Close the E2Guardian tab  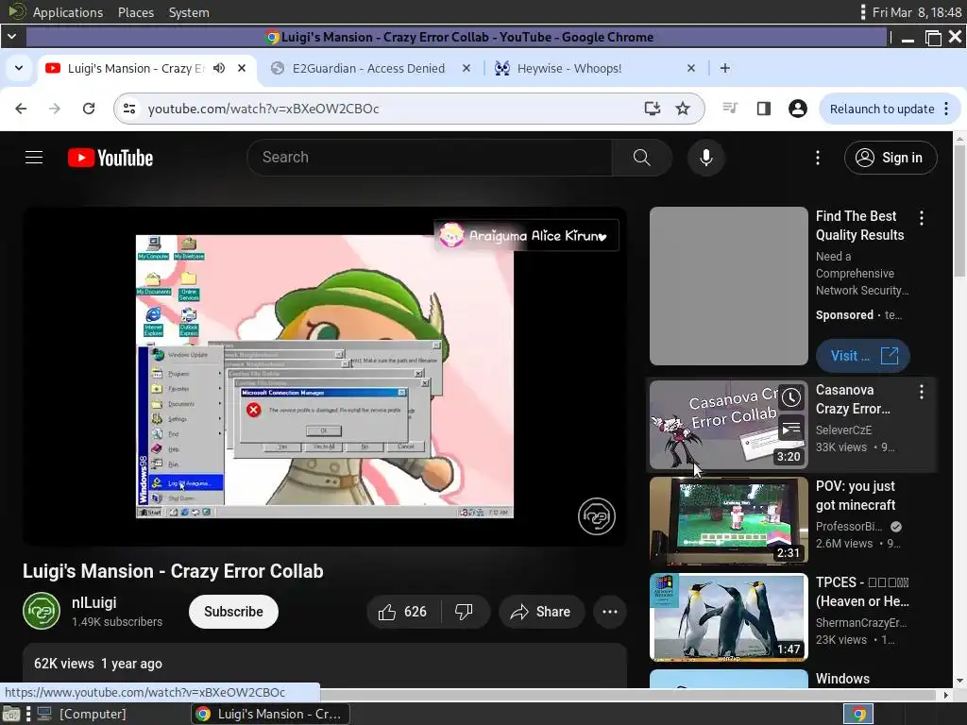[x=467, y=68]
